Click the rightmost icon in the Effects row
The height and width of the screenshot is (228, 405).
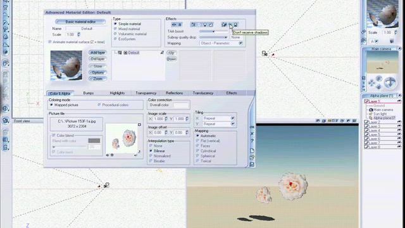[x=235, y=25]
